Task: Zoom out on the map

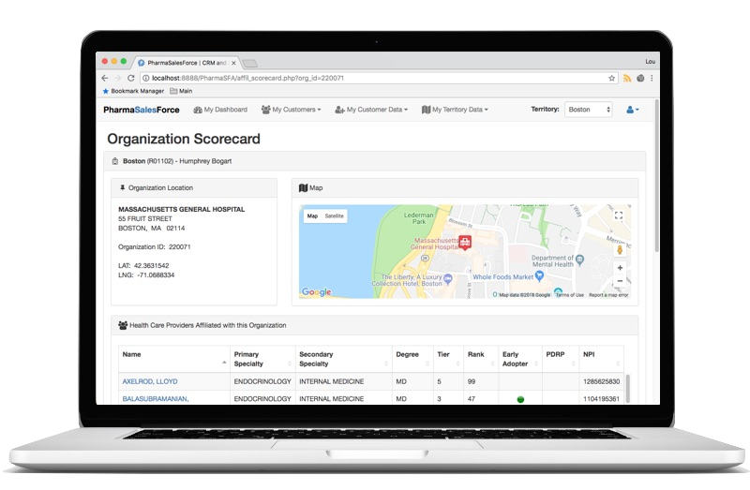Action: coord(620,281)
